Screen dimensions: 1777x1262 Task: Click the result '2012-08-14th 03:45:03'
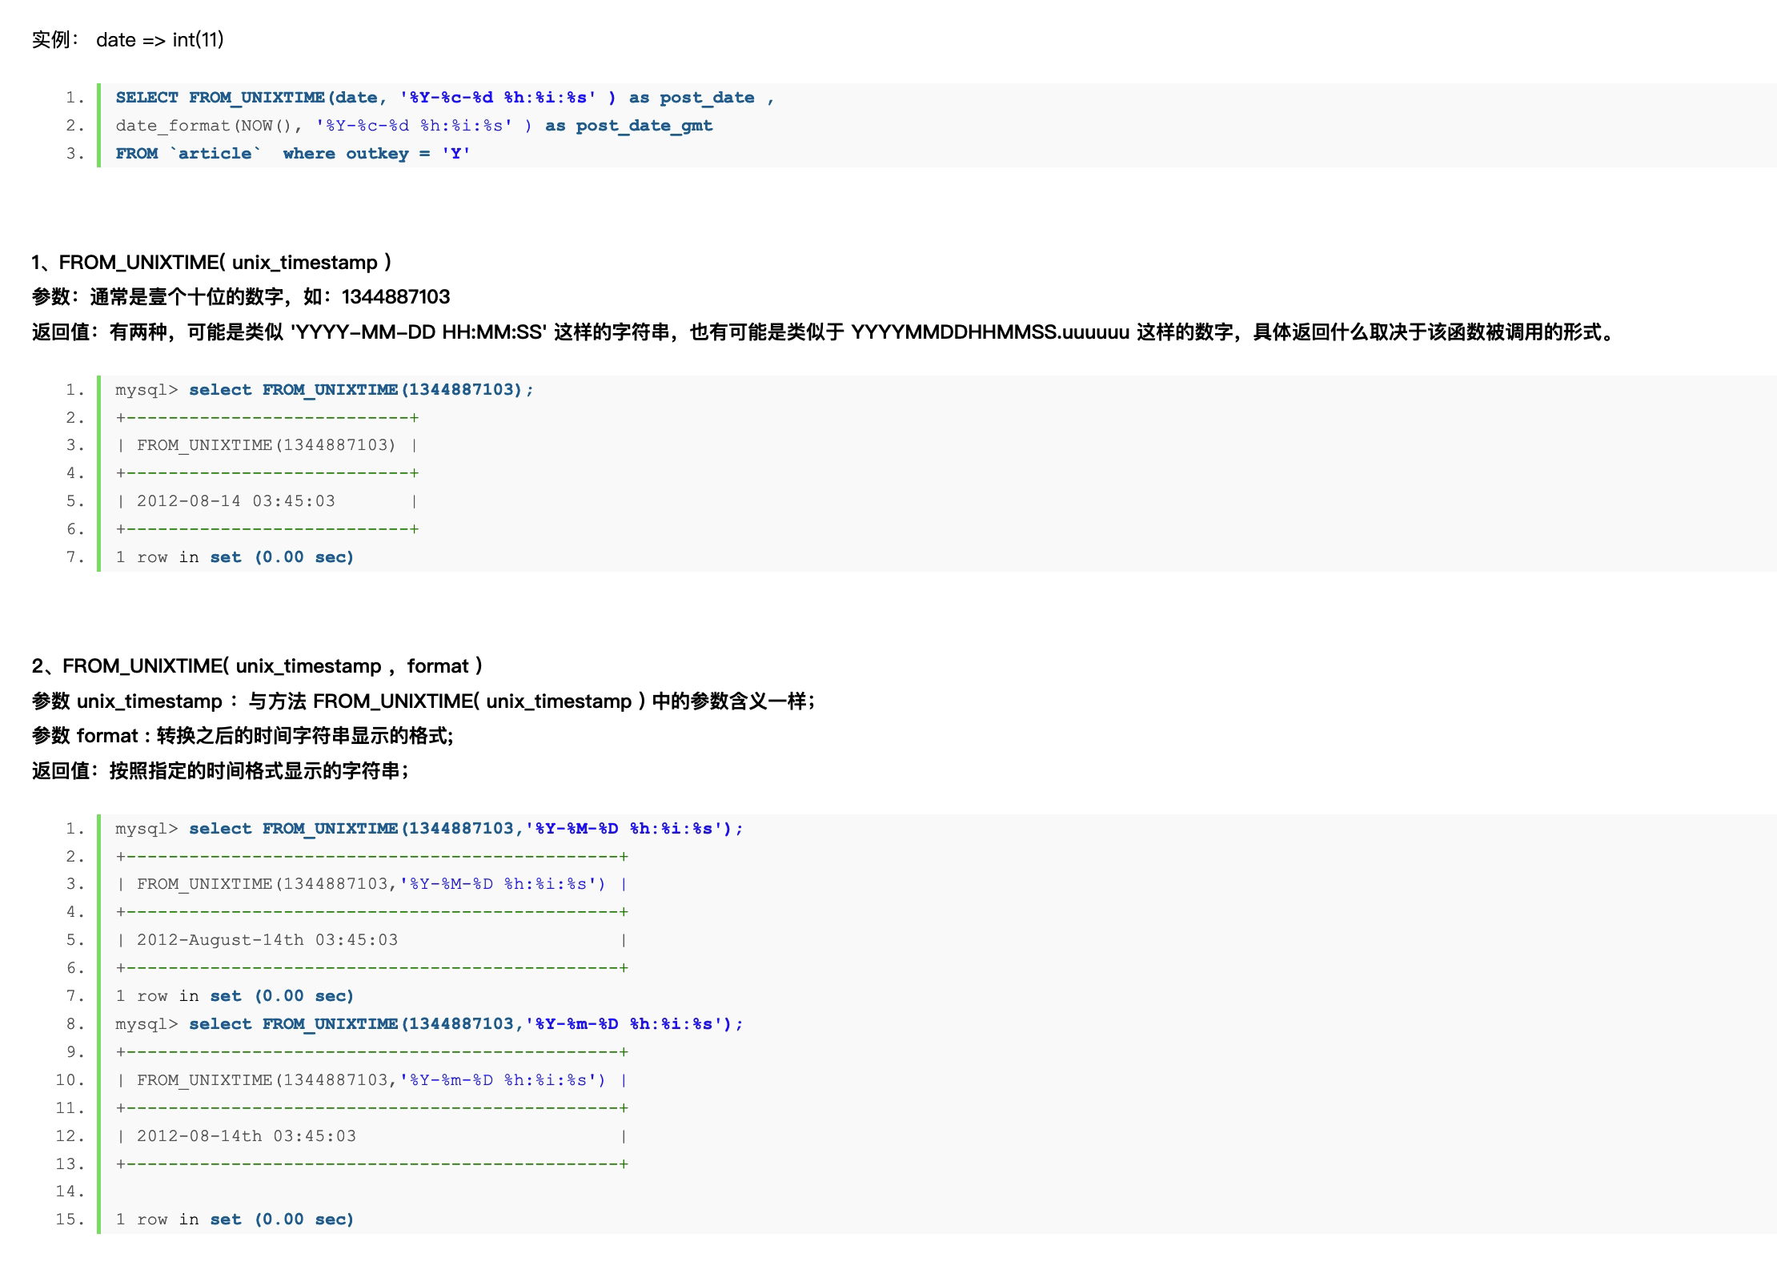click(x=246, y=1136)
